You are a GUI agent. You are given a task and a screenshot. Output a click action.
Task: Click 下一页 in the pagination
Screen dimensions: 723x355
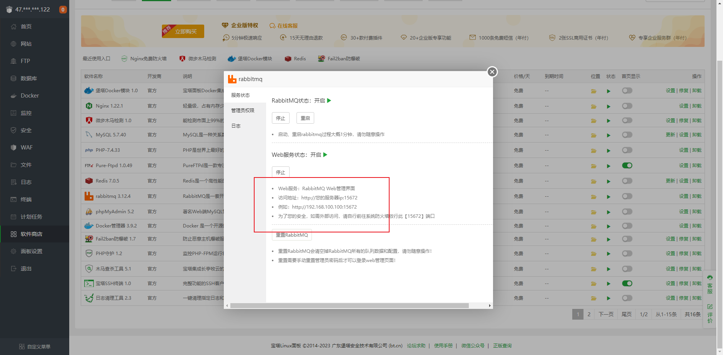point(606,314)
